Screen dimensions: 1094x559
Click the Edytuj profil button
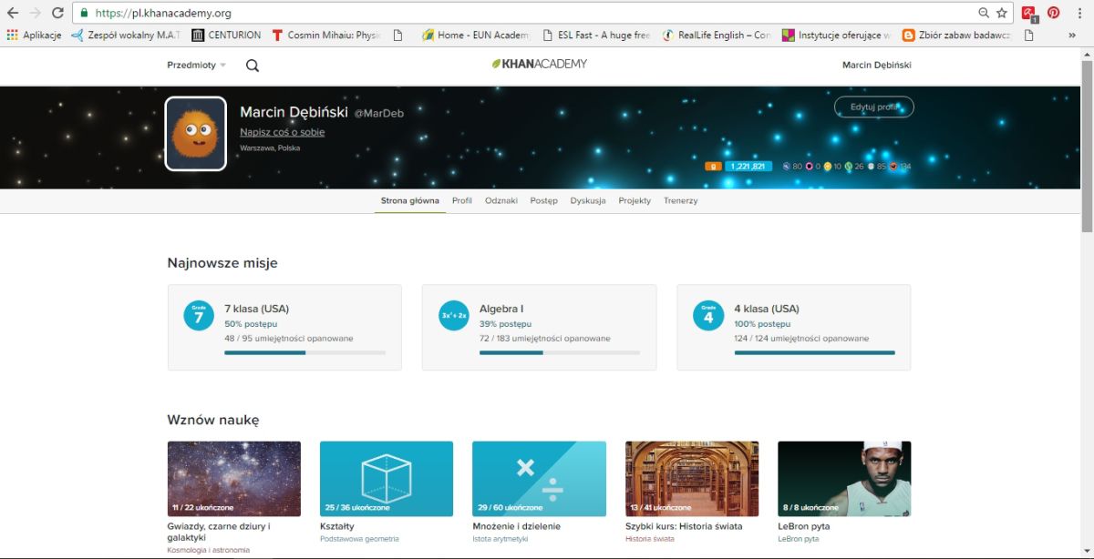(873, 107)
